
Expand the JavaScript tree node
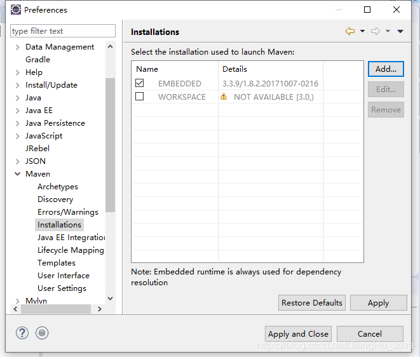coord(17,136)
